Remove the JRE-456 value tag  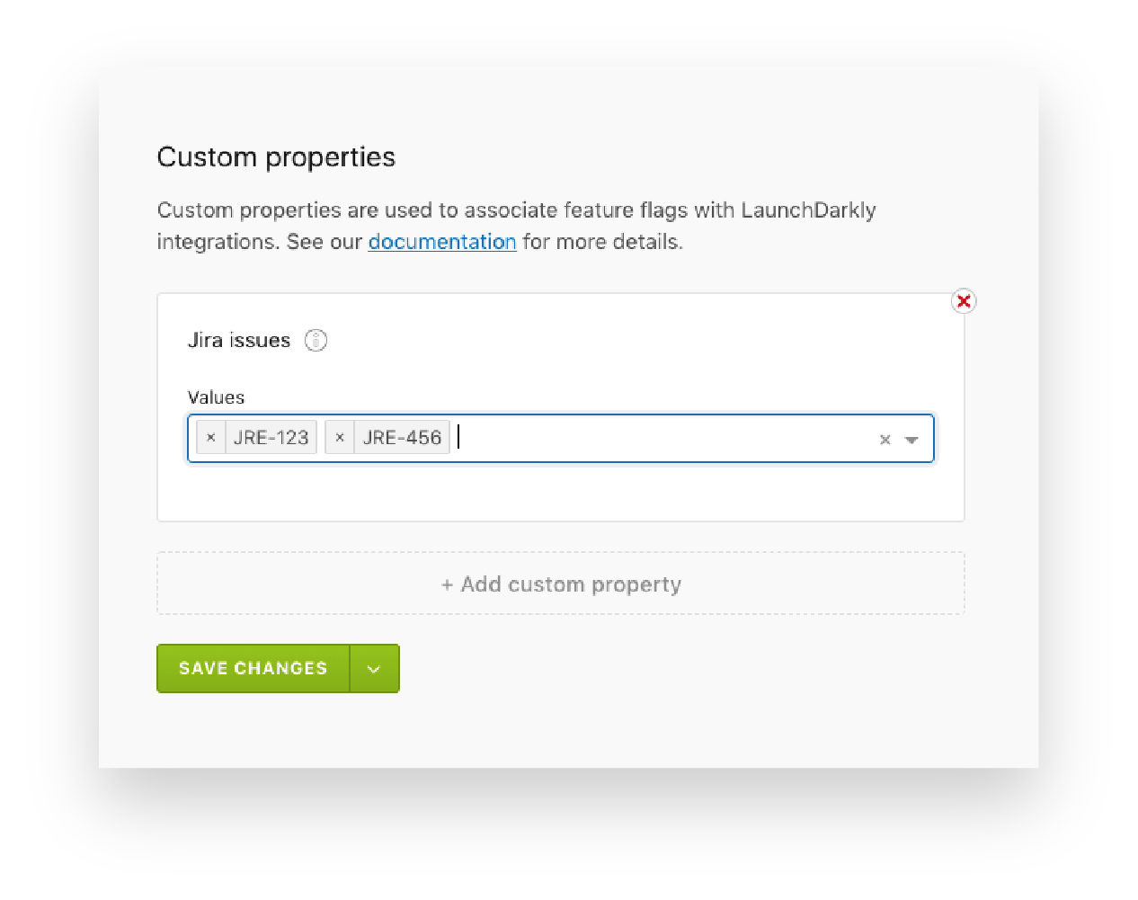point(339,437)
